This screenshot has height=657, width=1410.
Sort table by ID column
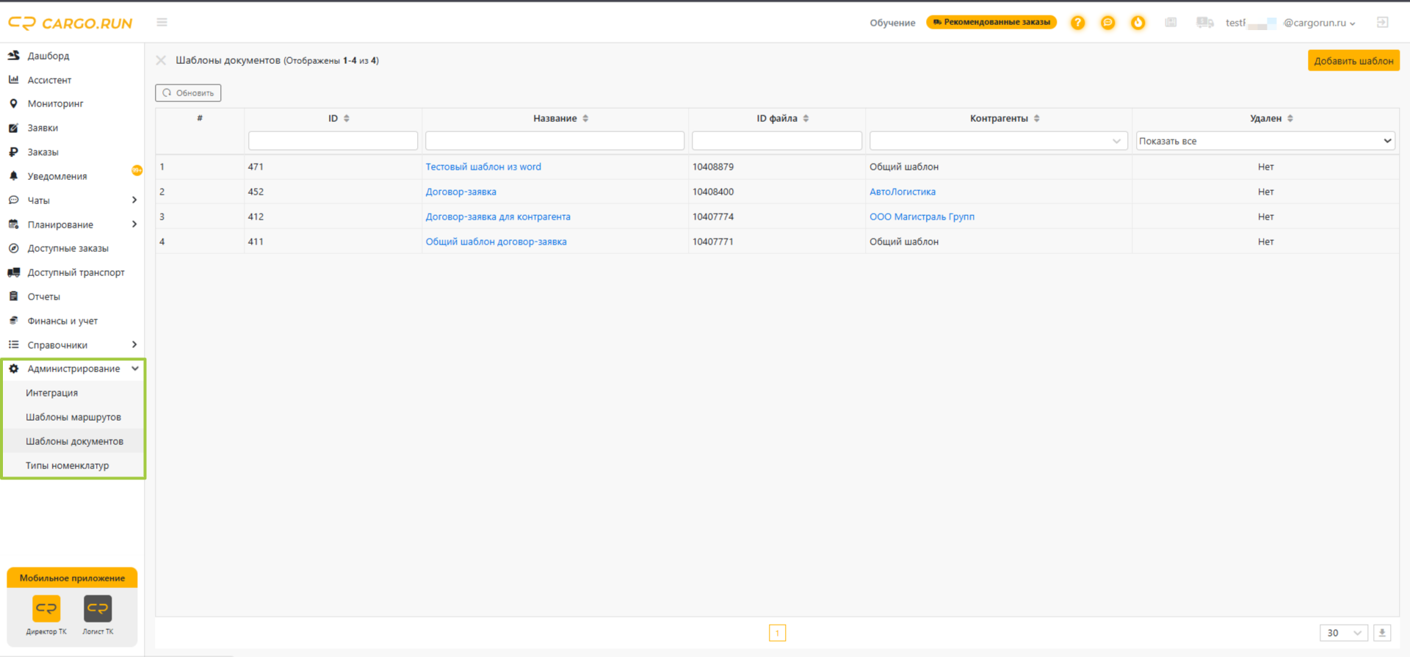point(347,118)
